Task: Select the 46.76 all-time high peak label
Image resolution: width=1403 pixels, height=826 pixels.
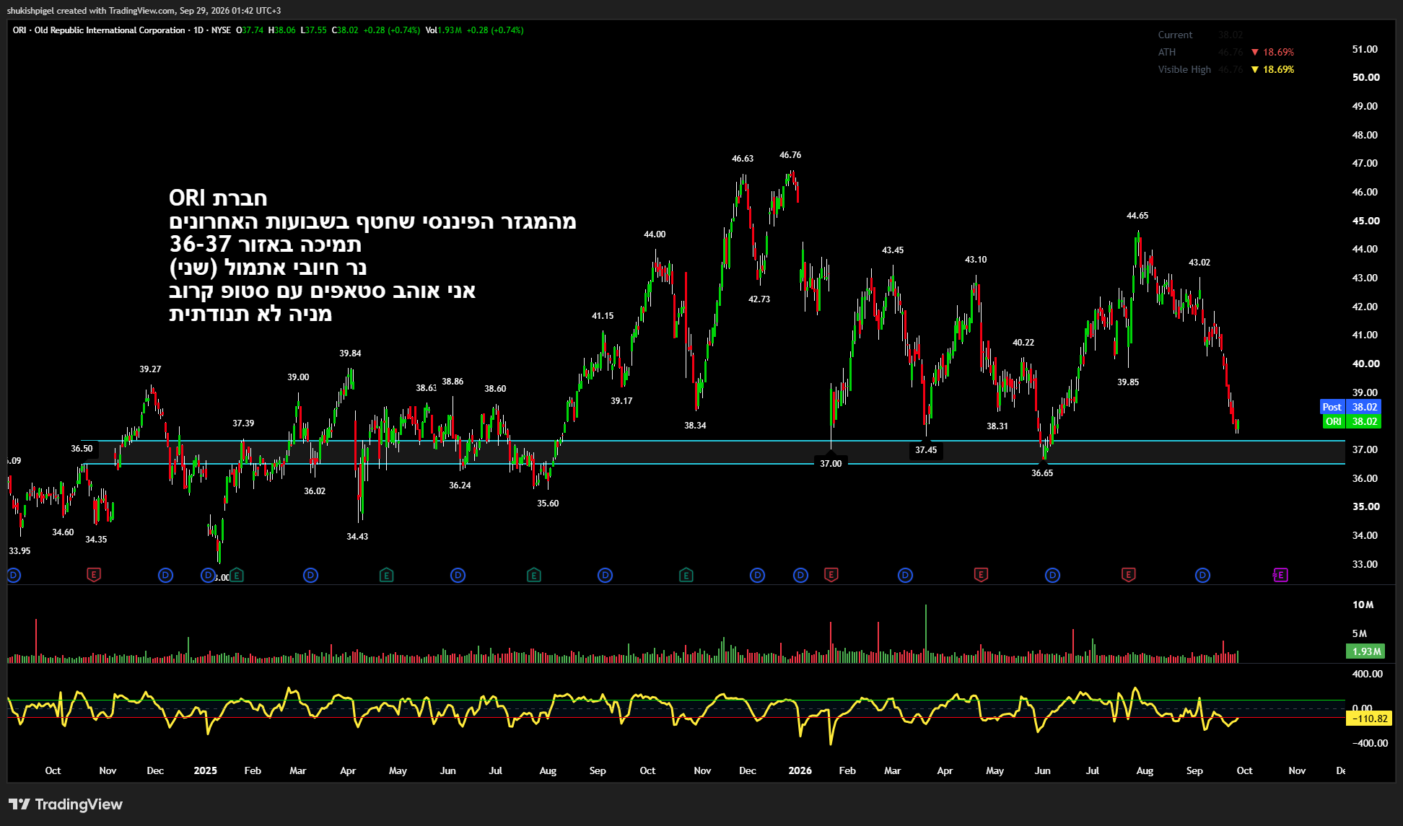Action: click(x=790, y=155)
